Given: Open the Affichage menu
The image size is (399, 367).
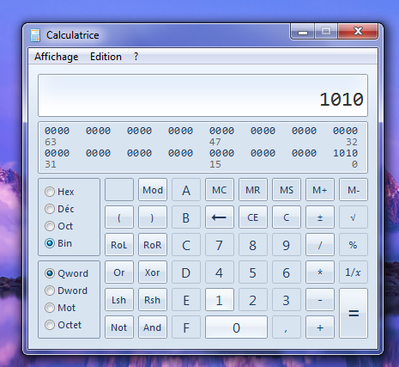Looking at the screenshot, I should (57, 57).
